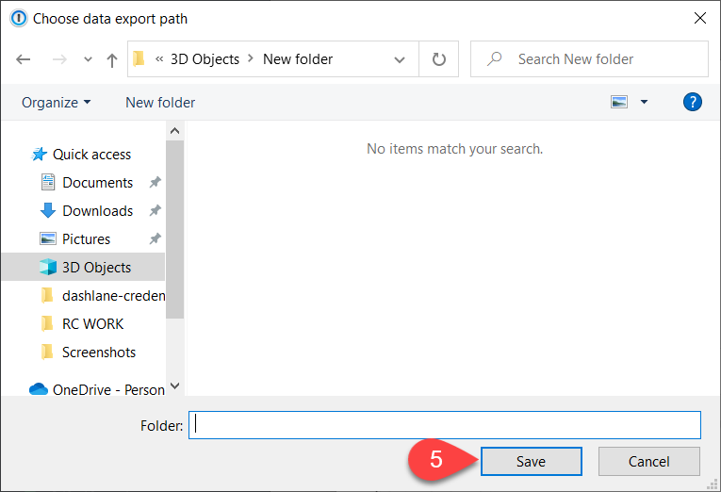Image resolution: width=721 pixels, height=492 pixels.
Task: Click into the Folder name text box
Action: tap(445, 425)
